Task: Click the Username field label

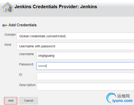Action: [x=27, y=54]
